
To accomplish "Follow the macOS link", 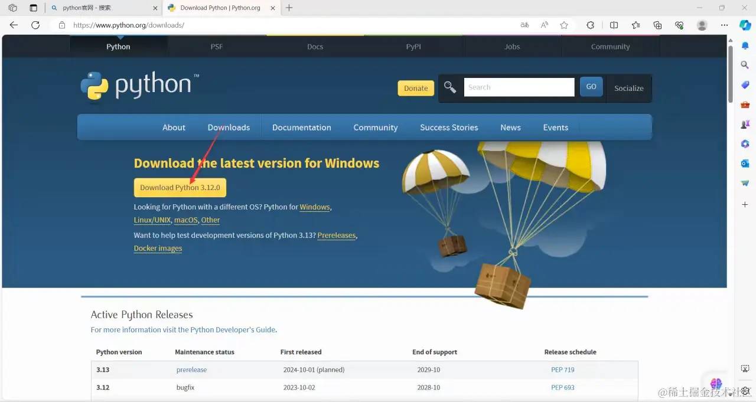I will (186, 220).
